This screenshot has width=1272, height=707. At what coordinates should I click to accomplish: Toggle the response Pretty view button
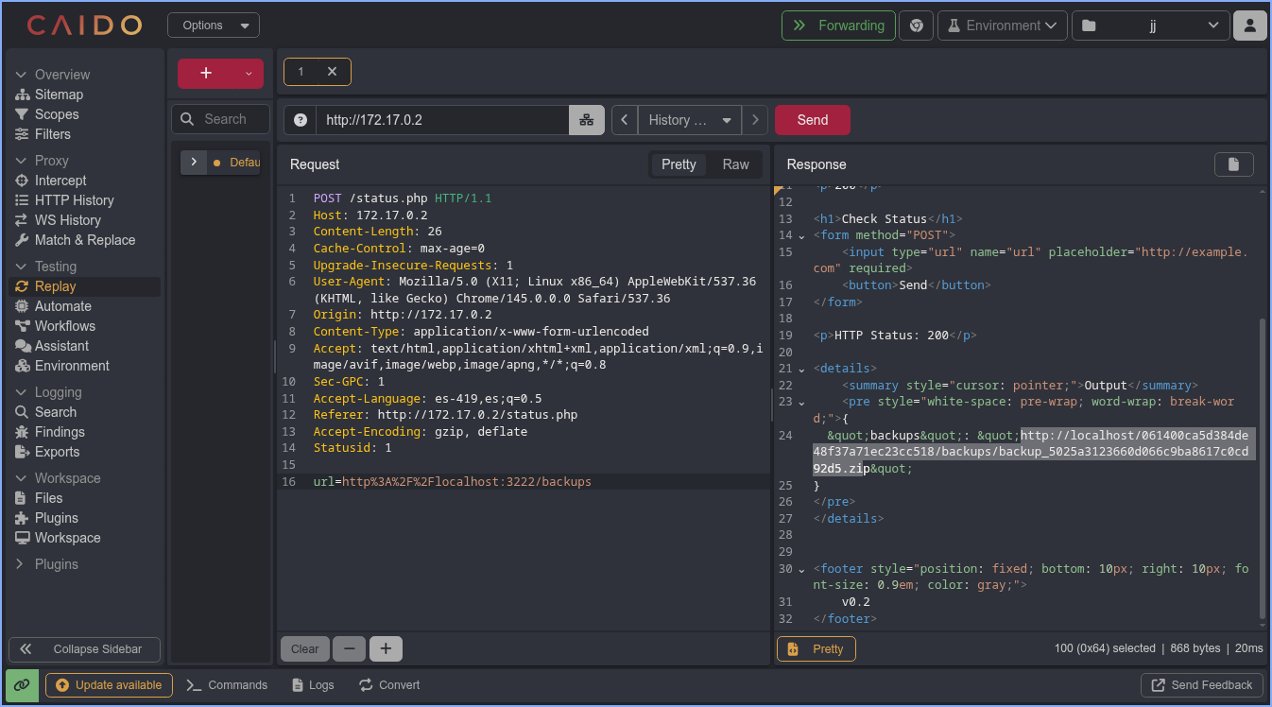[816, 649]
